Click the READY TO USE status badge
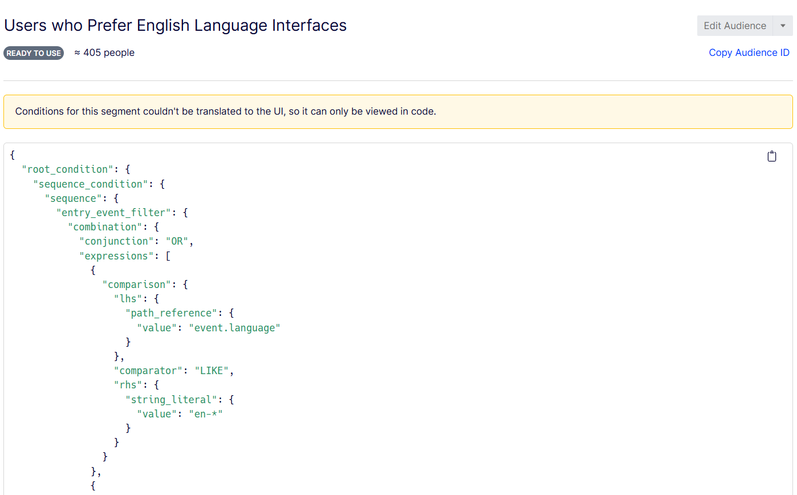This screenshot has width=797, height=495. click(x=34, y=53)
